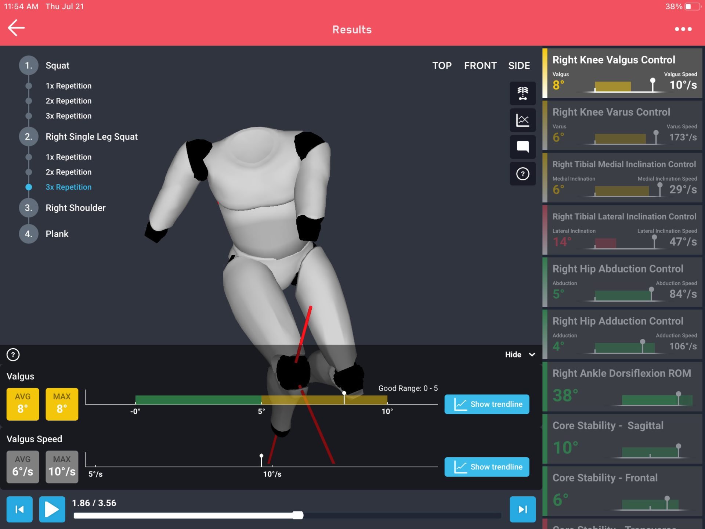Select Right Knee Varus Control card
The image size is (705, 529).
coord(622,125)
